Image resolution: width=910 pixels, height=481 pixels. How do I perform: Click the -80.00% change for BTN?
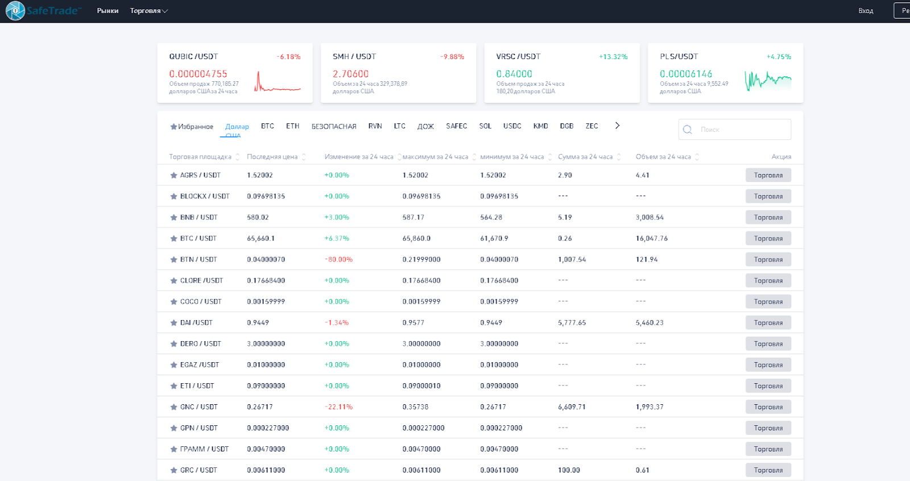(339, 259)
